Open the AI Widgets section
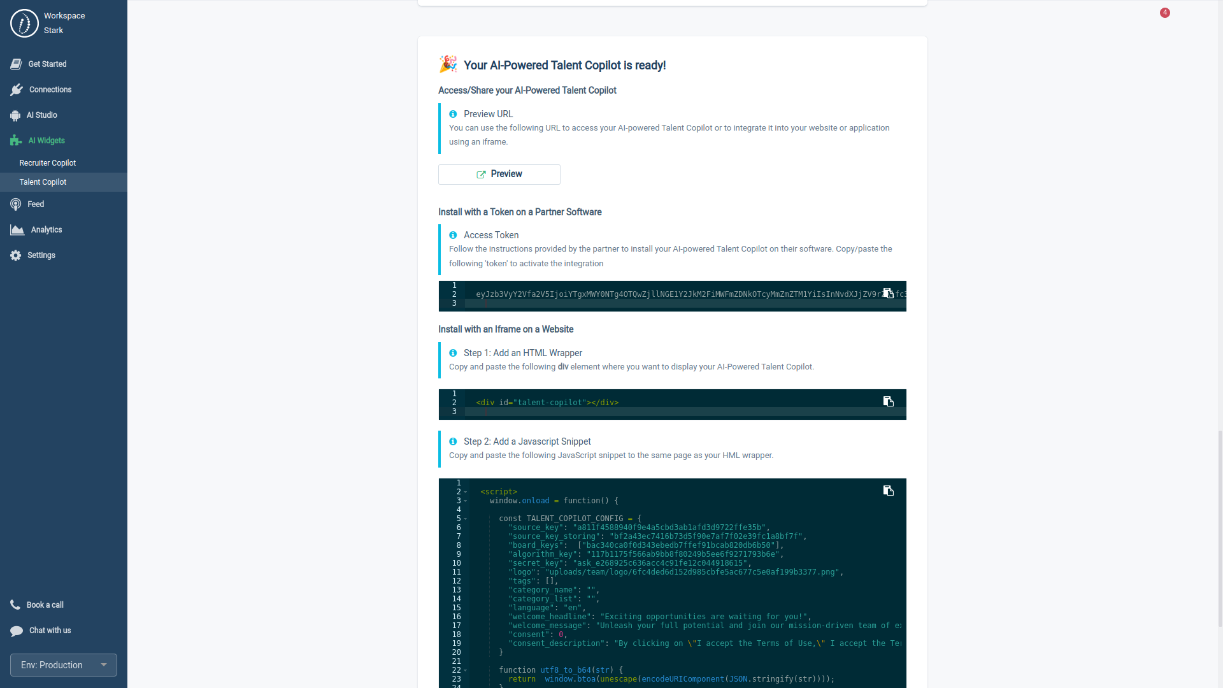Viewport: 1223px width, 688px height. point(46,140)
